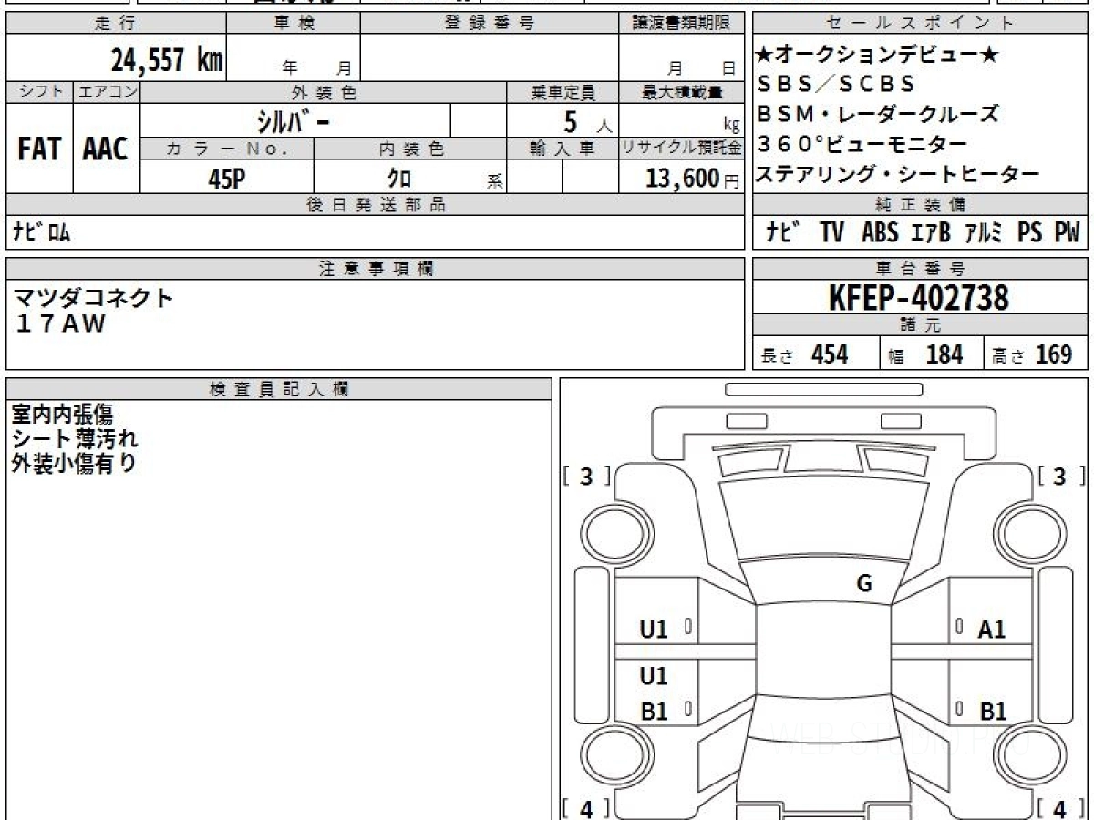The image size is (1094, 820).
Task: Select the 360°ビューモニター line
Action: pos(862,144)
